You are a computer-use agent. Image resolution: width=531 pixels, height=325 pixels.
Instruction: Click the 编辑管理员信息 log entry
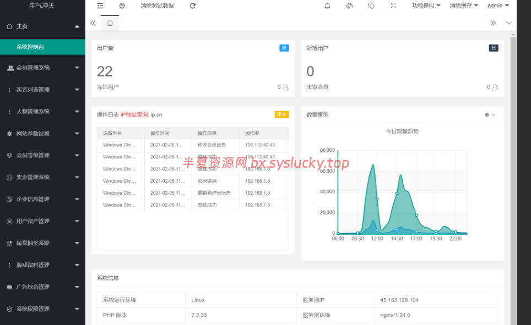coord(214,193)
